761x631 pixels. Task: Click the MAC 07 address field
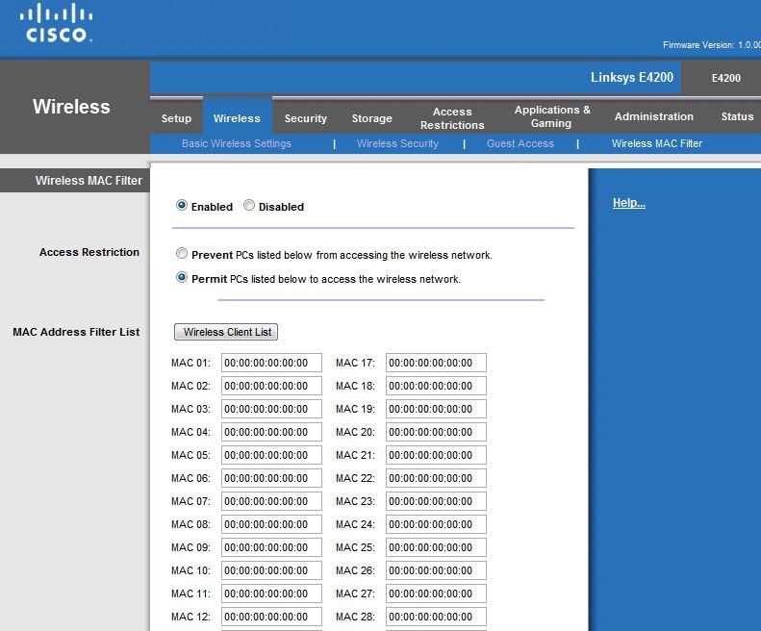click(271, 501)
